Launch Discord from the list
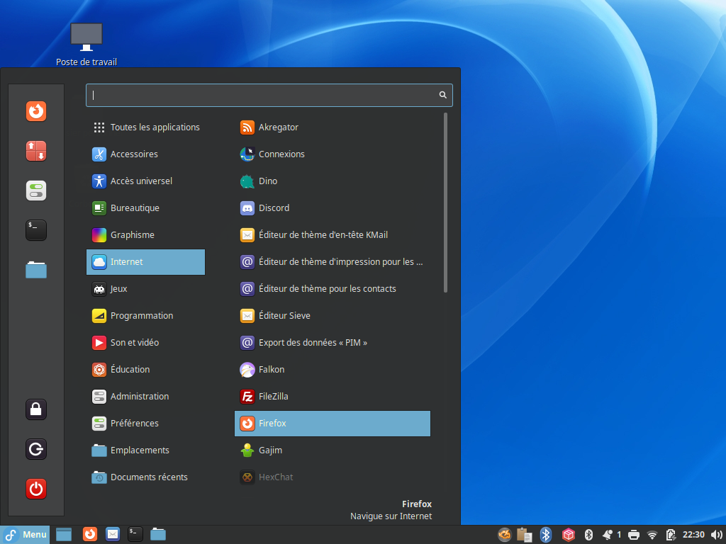This screenshot has width=726, height=544. click(333, 208)
